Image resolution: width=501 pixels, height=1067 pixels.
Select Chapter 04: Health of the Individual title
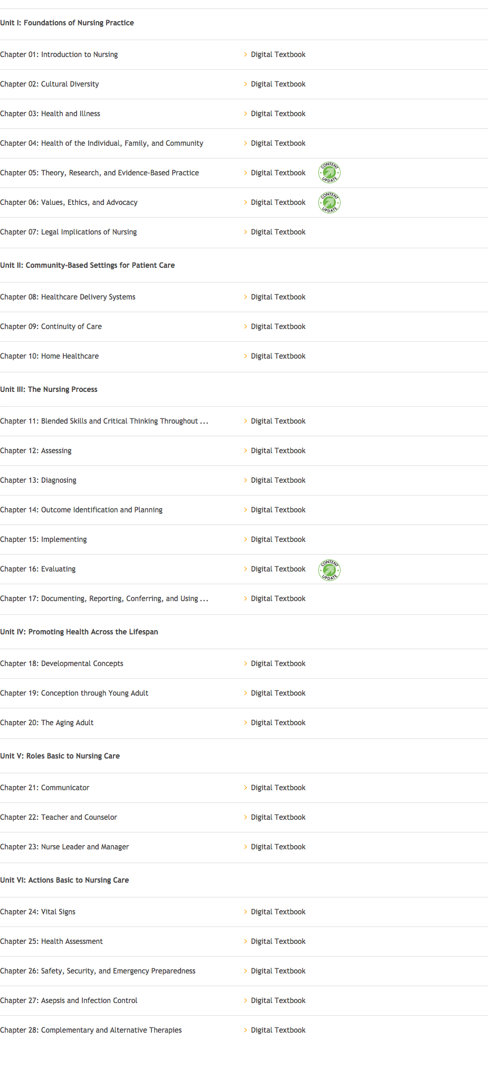click(101, 143)
